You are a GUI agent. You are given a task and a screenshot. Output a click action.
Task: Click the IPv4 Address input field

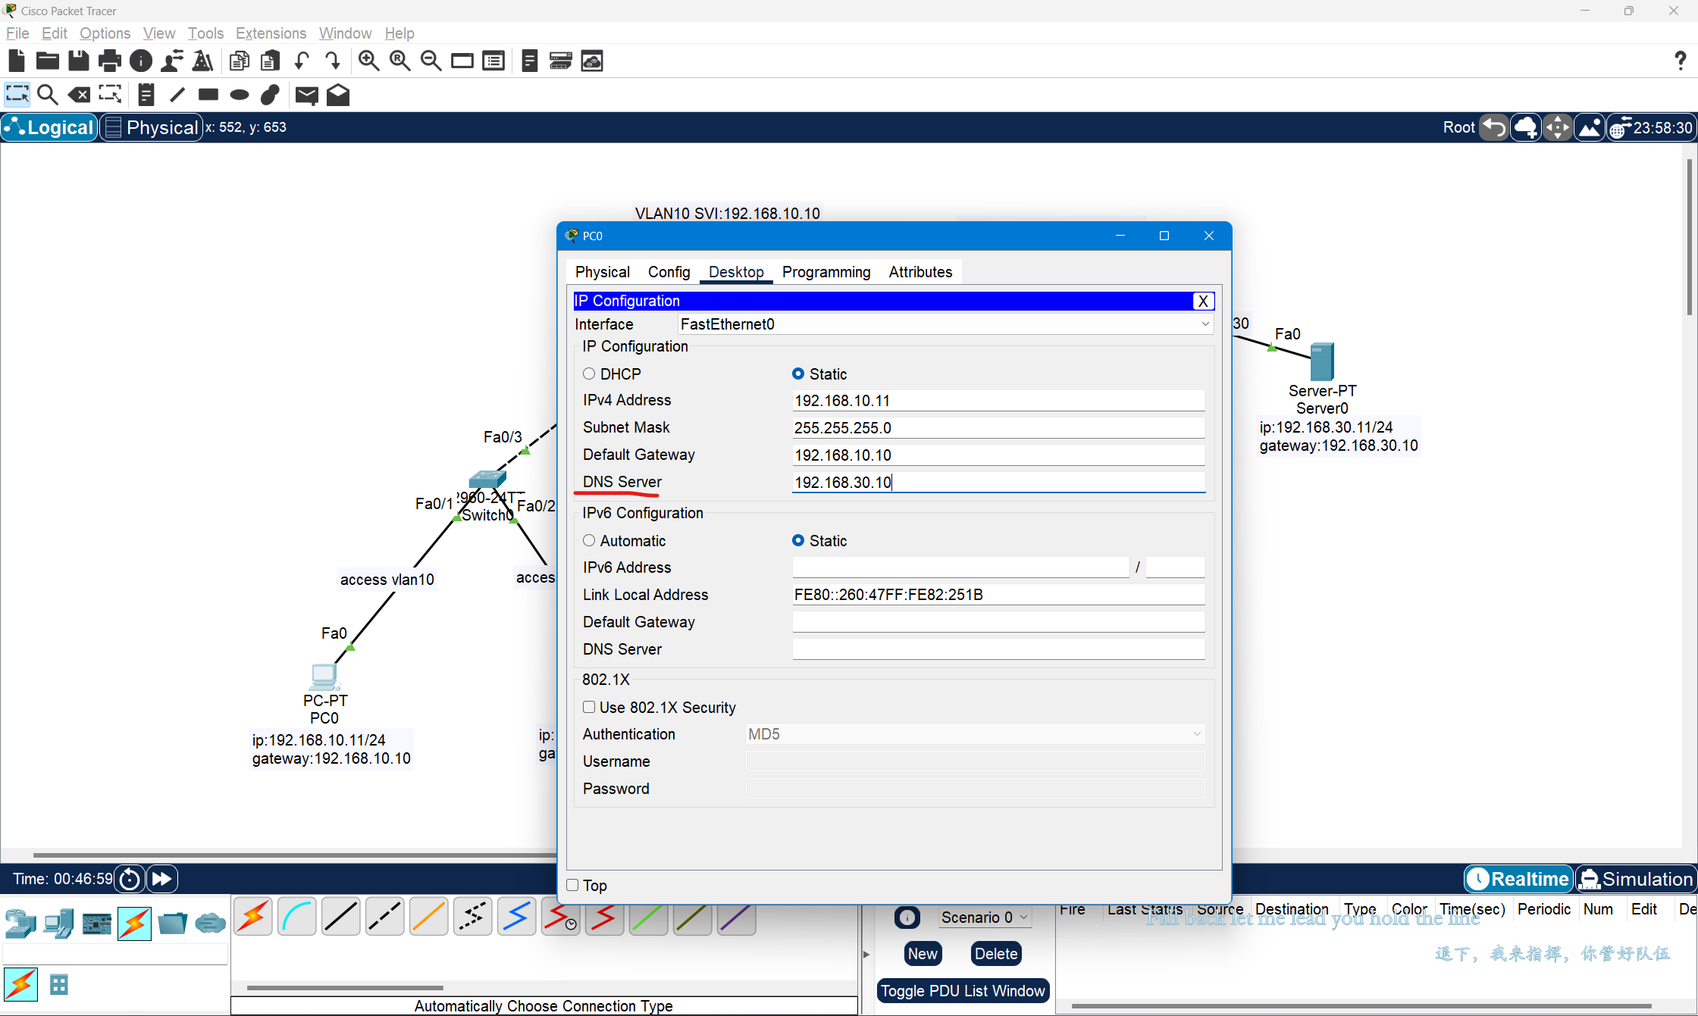coord(998,401)
